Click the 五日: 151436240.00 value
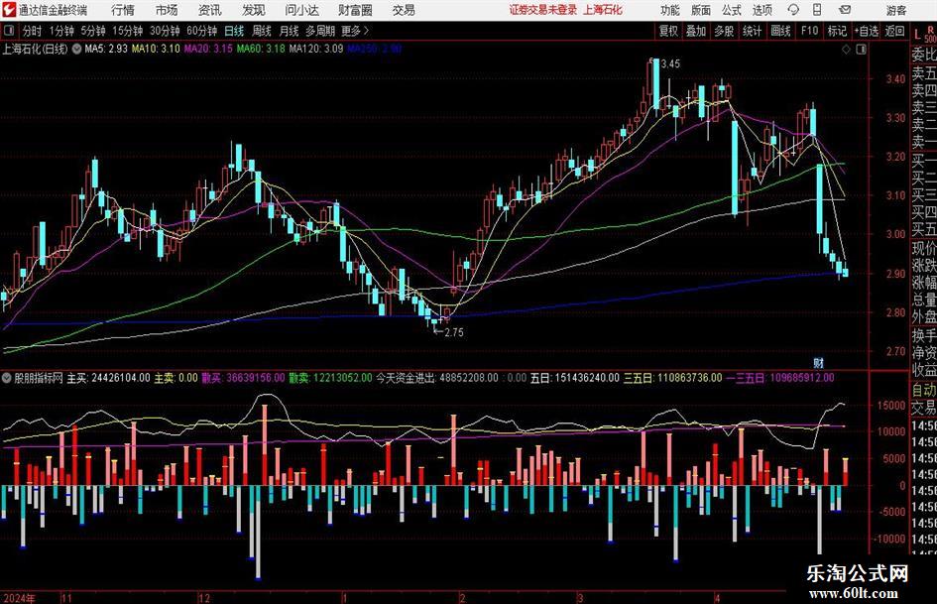937x604 pixels. [575, 378]
